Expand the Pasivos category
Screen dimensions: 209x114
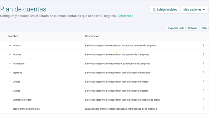pos(10,55)
